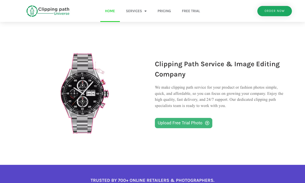Click the watch's upper chronograph subdial
This screenshot has width=305, height=183.
point(82,85)
